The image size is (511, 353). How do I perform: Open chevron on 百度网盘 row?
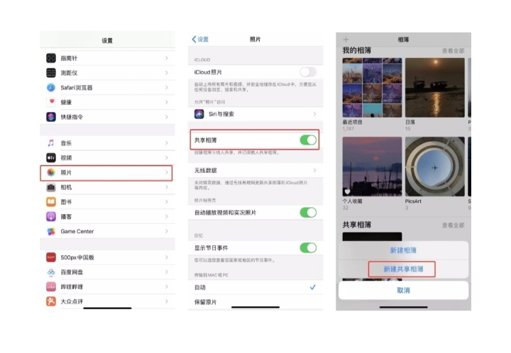pos(167,272)
